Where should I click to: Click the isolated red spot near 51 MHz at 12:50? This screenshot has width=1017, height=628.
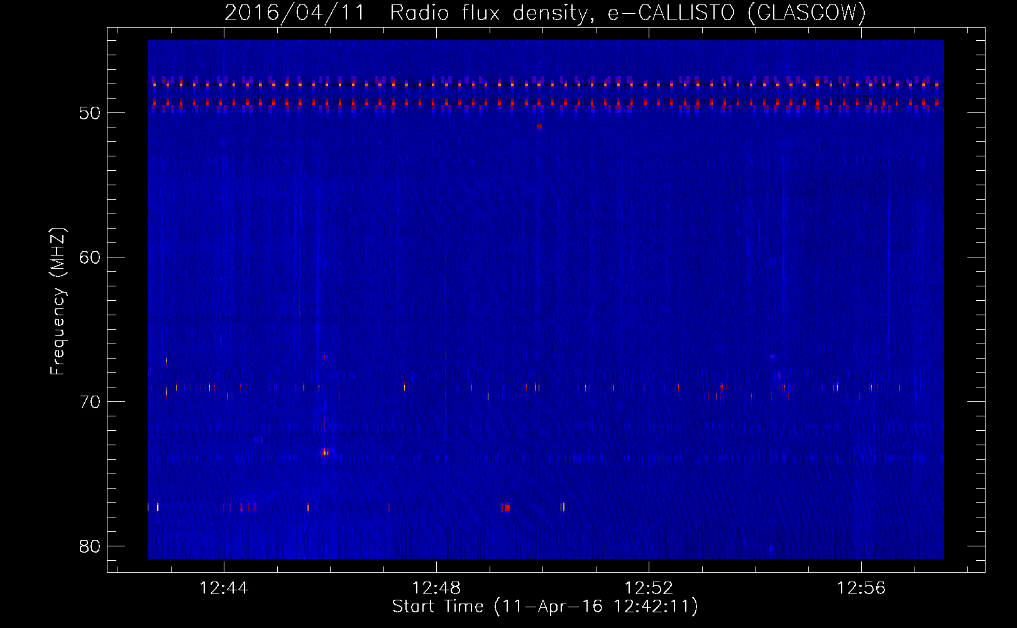(539, 126)
